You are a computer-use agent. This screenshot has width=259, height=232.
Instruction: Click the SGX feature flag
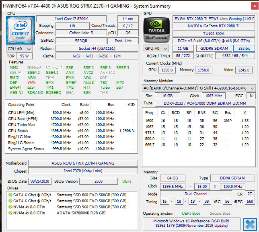coord(87,92)
